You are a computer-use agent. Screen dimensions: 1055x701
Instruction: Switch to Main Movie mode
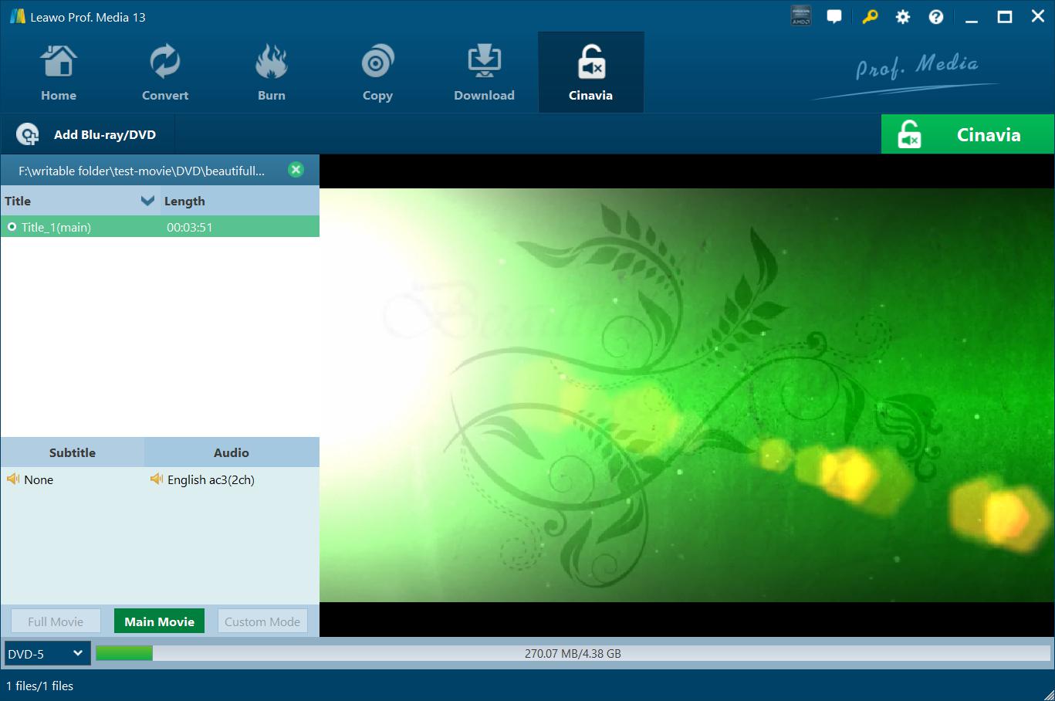point(159,621)
